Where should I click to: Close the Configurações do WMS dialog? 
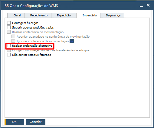coord(148,5)
